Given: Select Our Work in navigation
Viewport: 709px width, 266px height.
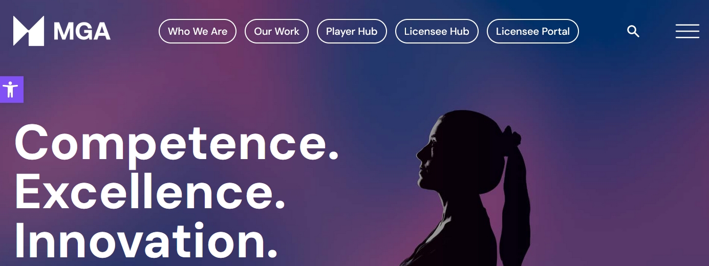Looking at the screenshot, I should 276,31.
